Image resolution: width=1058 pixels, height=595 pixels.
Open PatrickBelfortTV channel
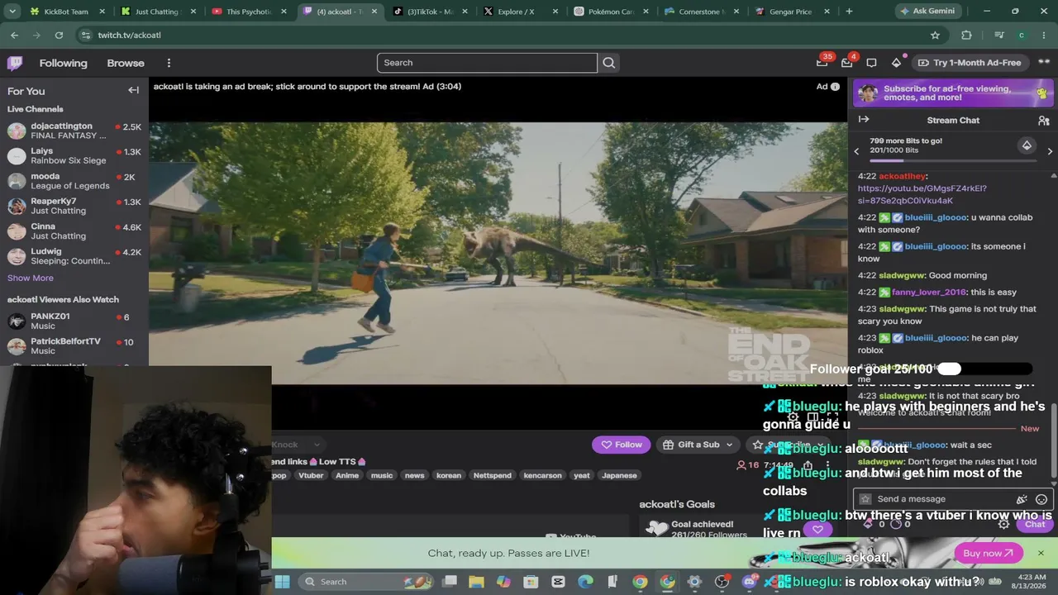[x=74, y=345]
